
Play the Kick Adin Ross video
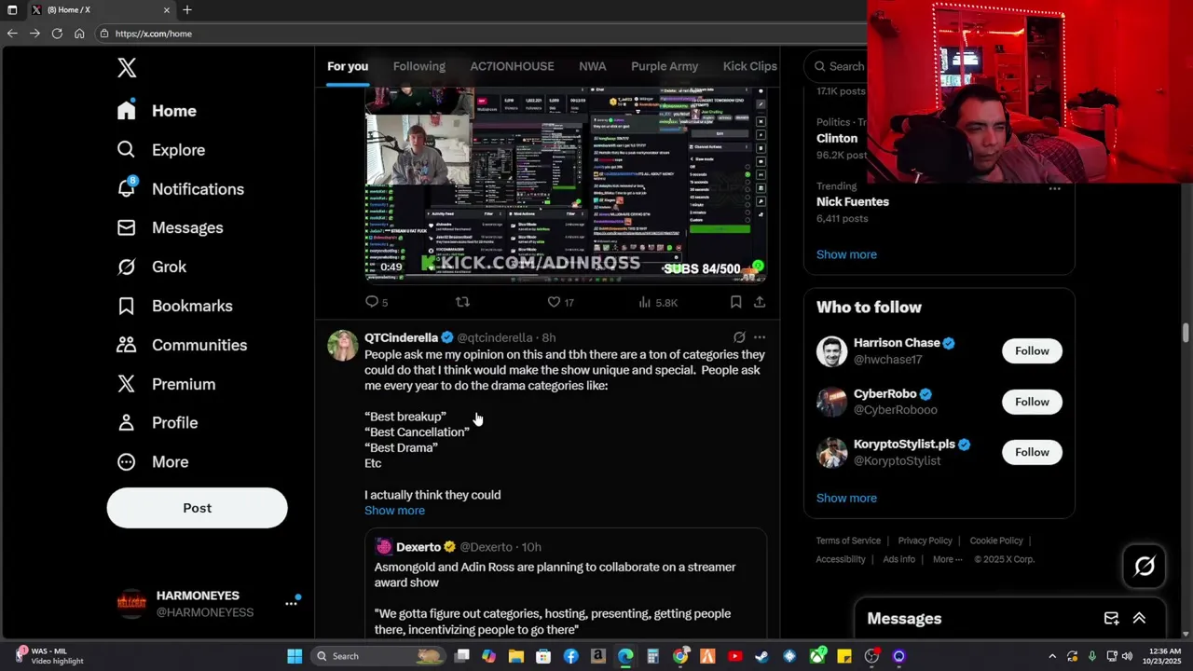pos(566,185)
